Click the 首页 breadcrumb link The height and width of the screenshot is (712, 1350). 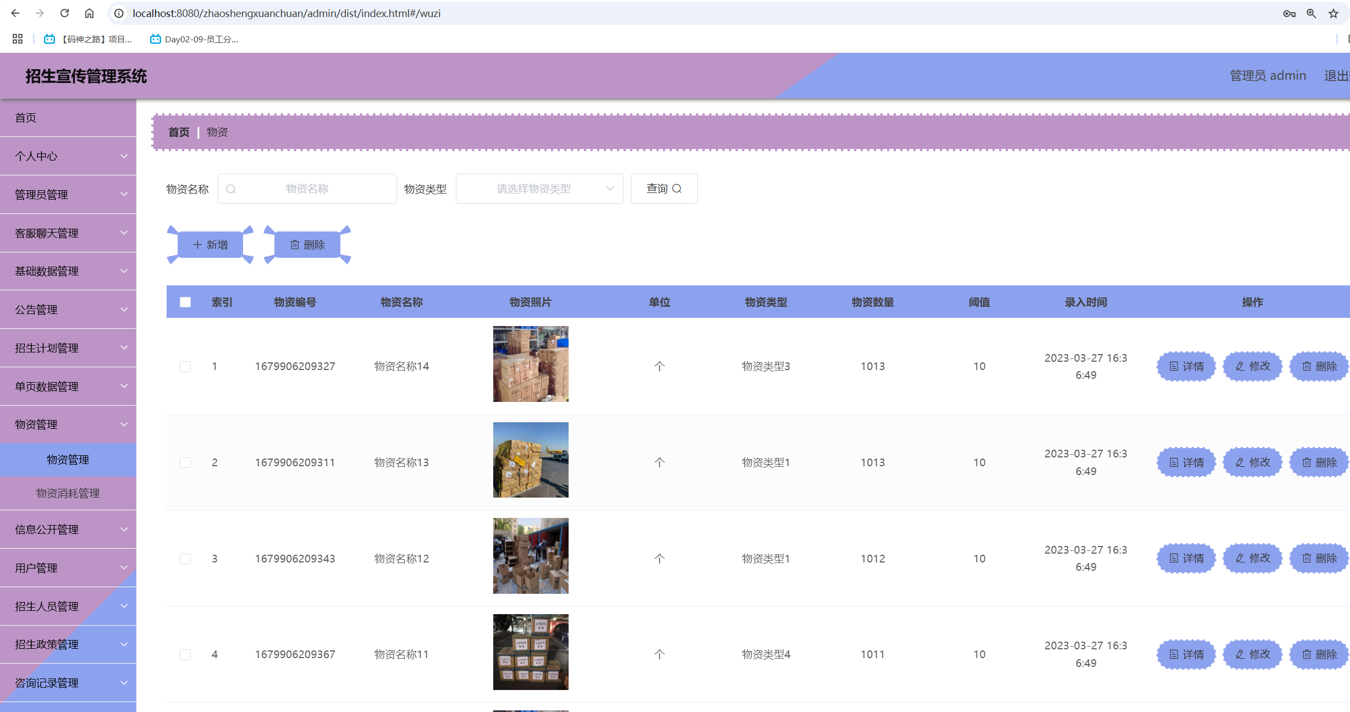coord(178,132)
